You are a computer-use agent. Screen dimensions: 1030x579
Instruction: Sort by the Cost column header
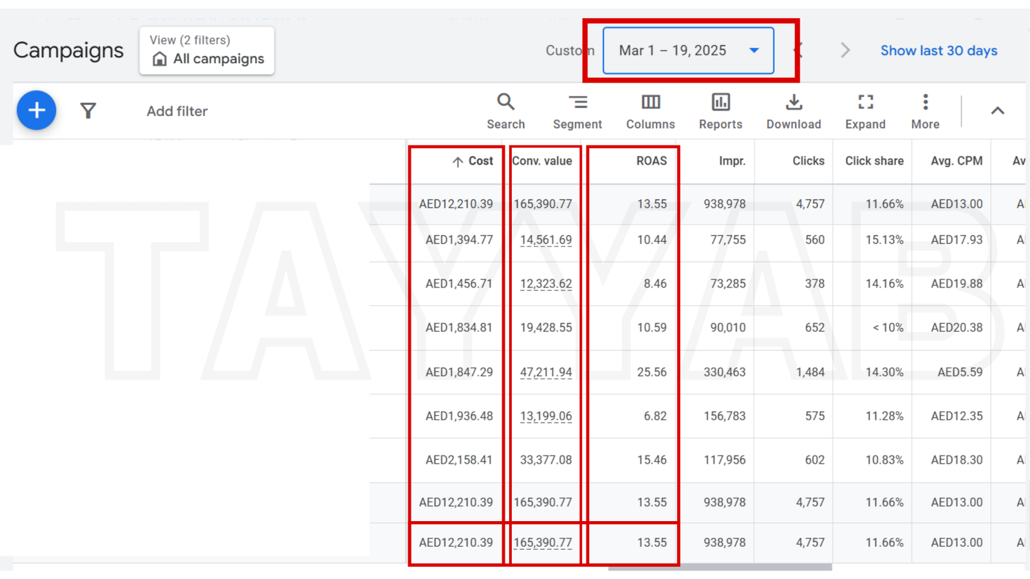coord(480,161)
